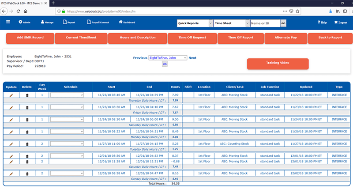Open Current TimeSheet

(x=81, y=38)
